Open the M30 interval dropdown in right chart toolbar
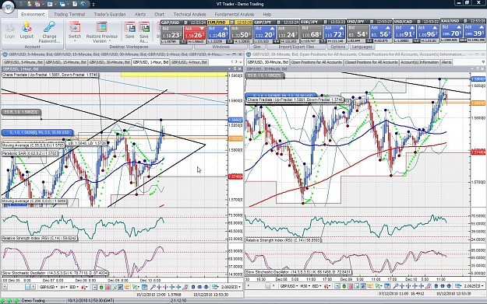Screen dimensions: 487x304 coord(305,286)
